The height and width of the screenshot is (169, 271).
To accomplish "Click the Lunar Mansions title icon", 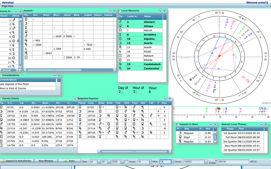I will [119, 11].
